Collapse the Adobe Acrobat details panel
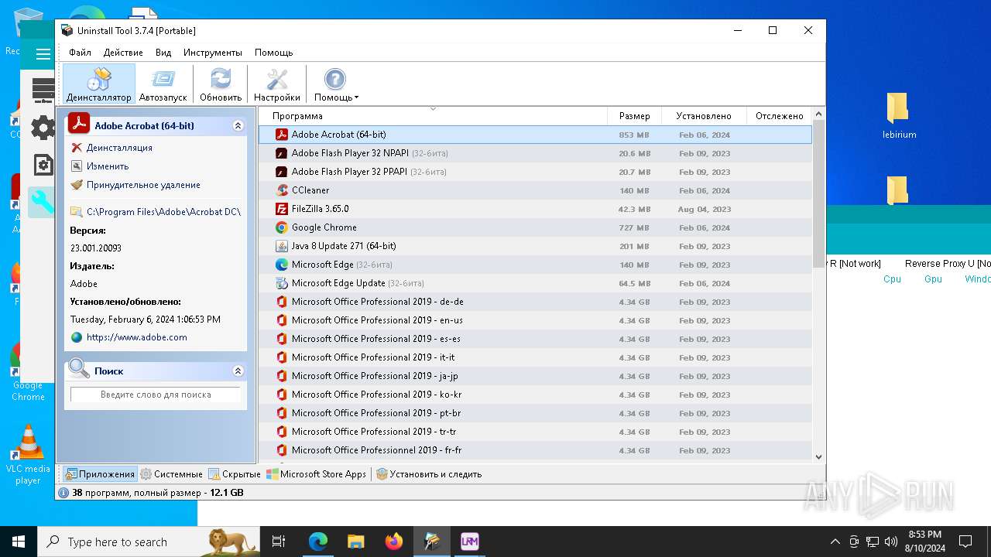 pyautogui.click(x=238, y=125)
